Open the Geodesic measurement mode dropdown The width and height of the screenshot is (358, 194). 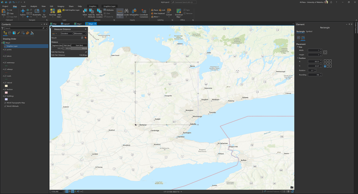click(67, 34)
